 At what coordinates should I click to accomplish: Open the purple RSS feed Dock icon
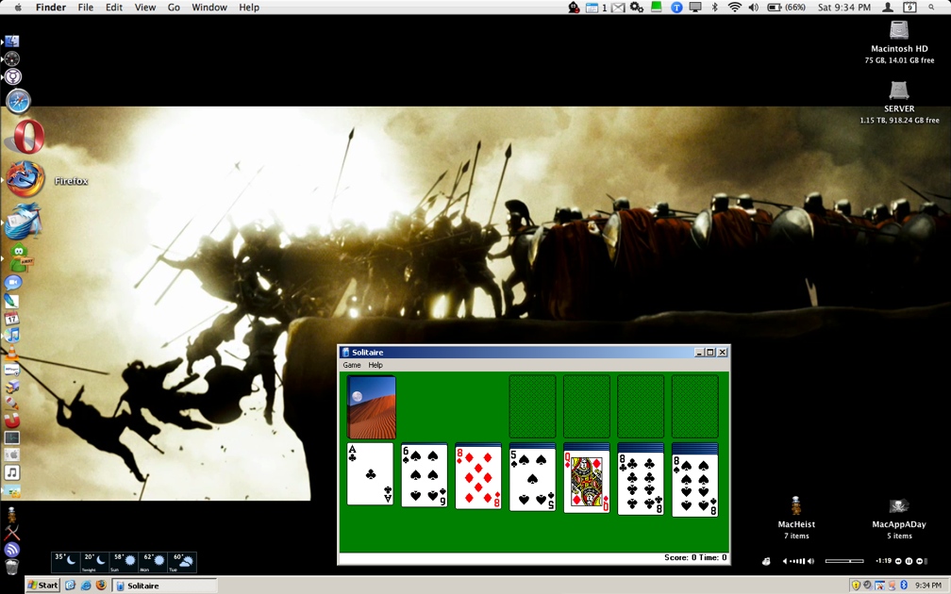tap(12, 550)
